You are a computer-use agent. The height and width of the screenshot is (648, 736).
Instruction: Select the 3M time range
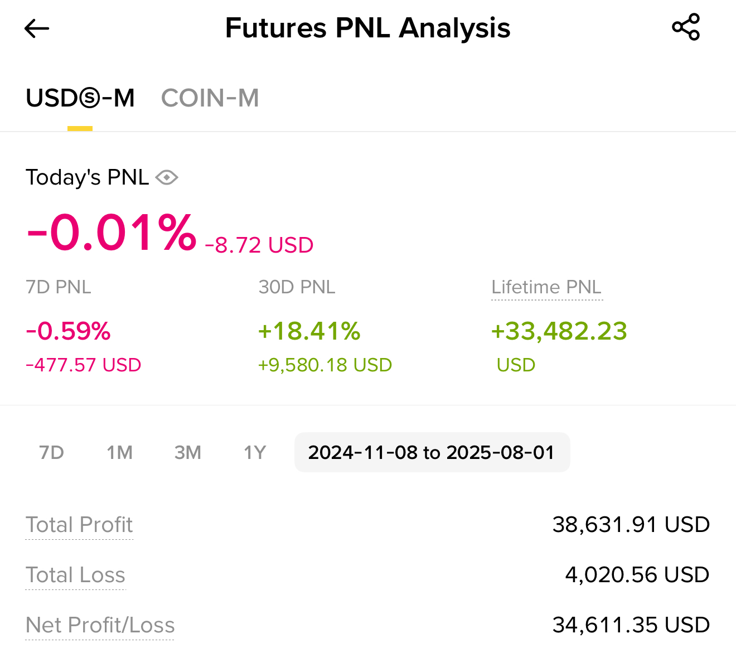click(188, 452)
